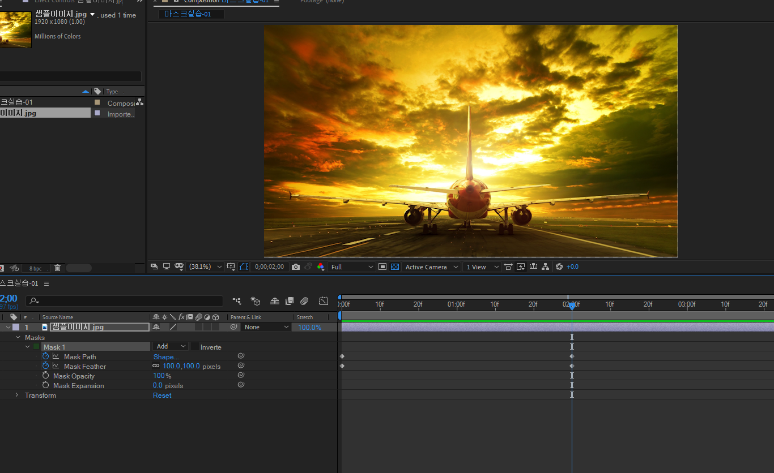Click the Composition Flowchart icon in viewer bar
The width and height of the screenshot is (774, 473).
pyautogui.click(x=545, y=266)
